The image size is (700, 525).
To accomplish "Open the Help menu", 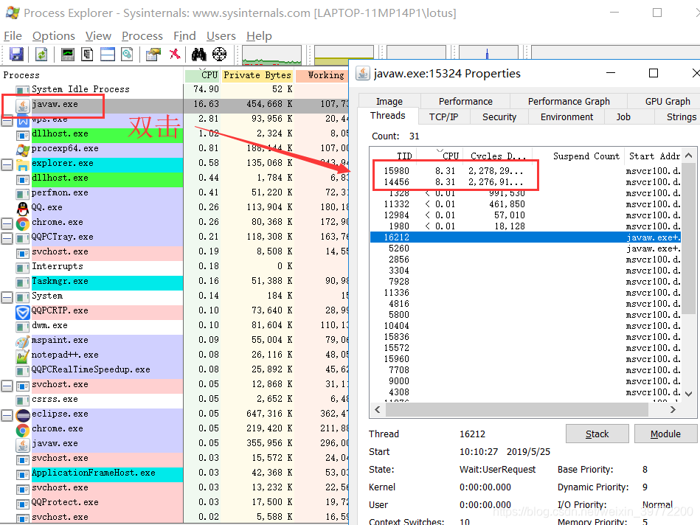I will 259,35.
